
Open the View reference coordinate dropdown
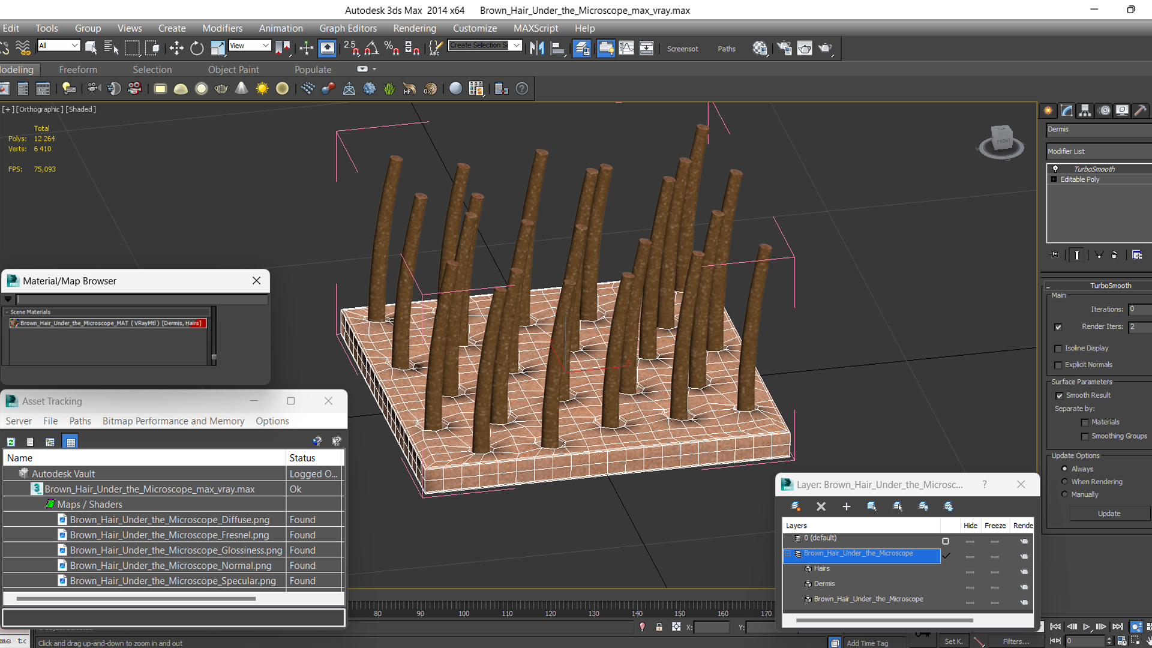(x=250, y=46)
